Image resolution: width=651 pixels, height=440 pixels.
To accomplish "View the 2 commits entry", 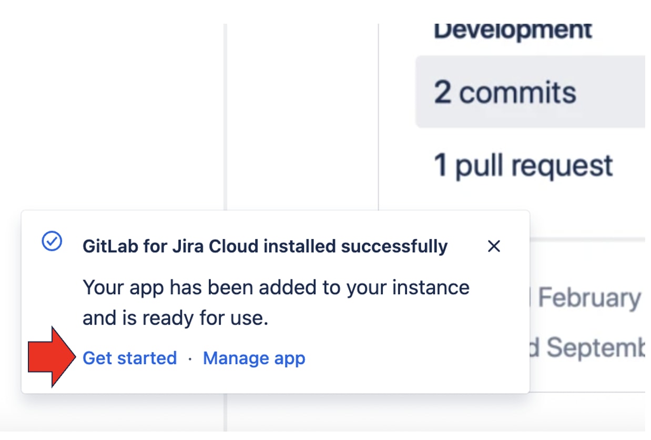I will tap(530, 92).
